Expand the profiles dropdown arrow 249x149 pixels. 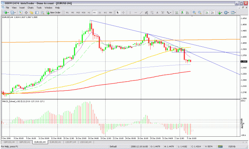(x=15, y=13)
